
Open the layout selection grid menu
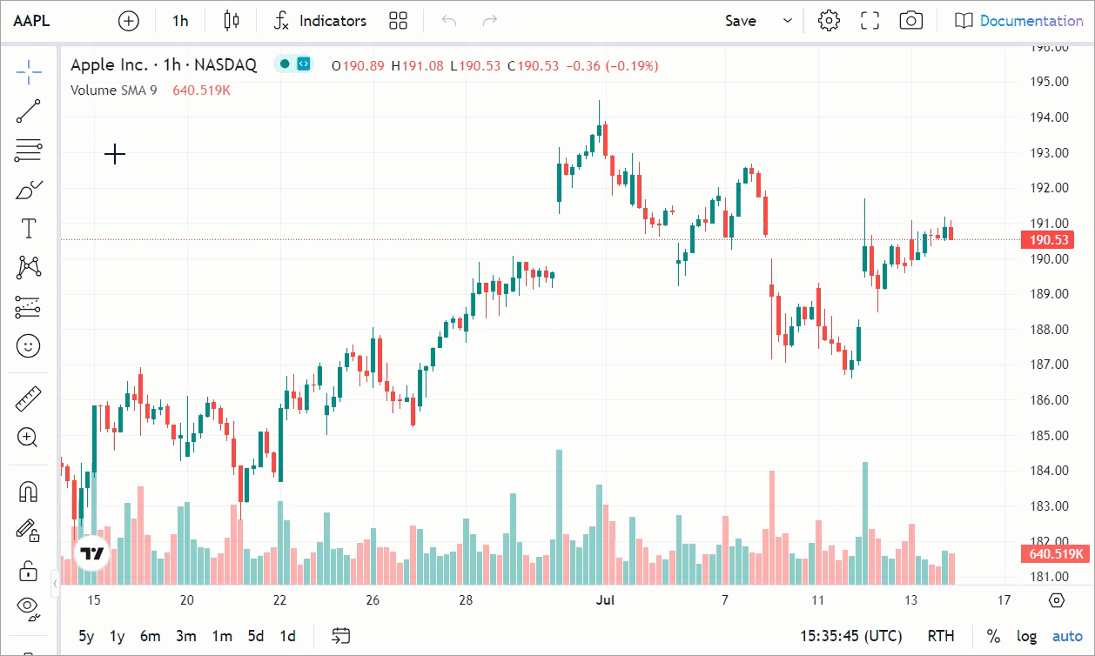tap(399, 21)
